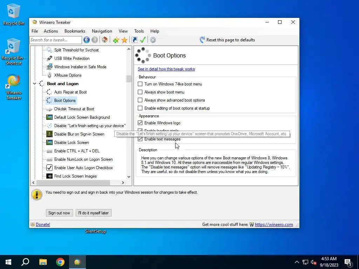The image size is (359, 269).
Task: Open settings with the gear toolbar icon
Action: point(153,40)
